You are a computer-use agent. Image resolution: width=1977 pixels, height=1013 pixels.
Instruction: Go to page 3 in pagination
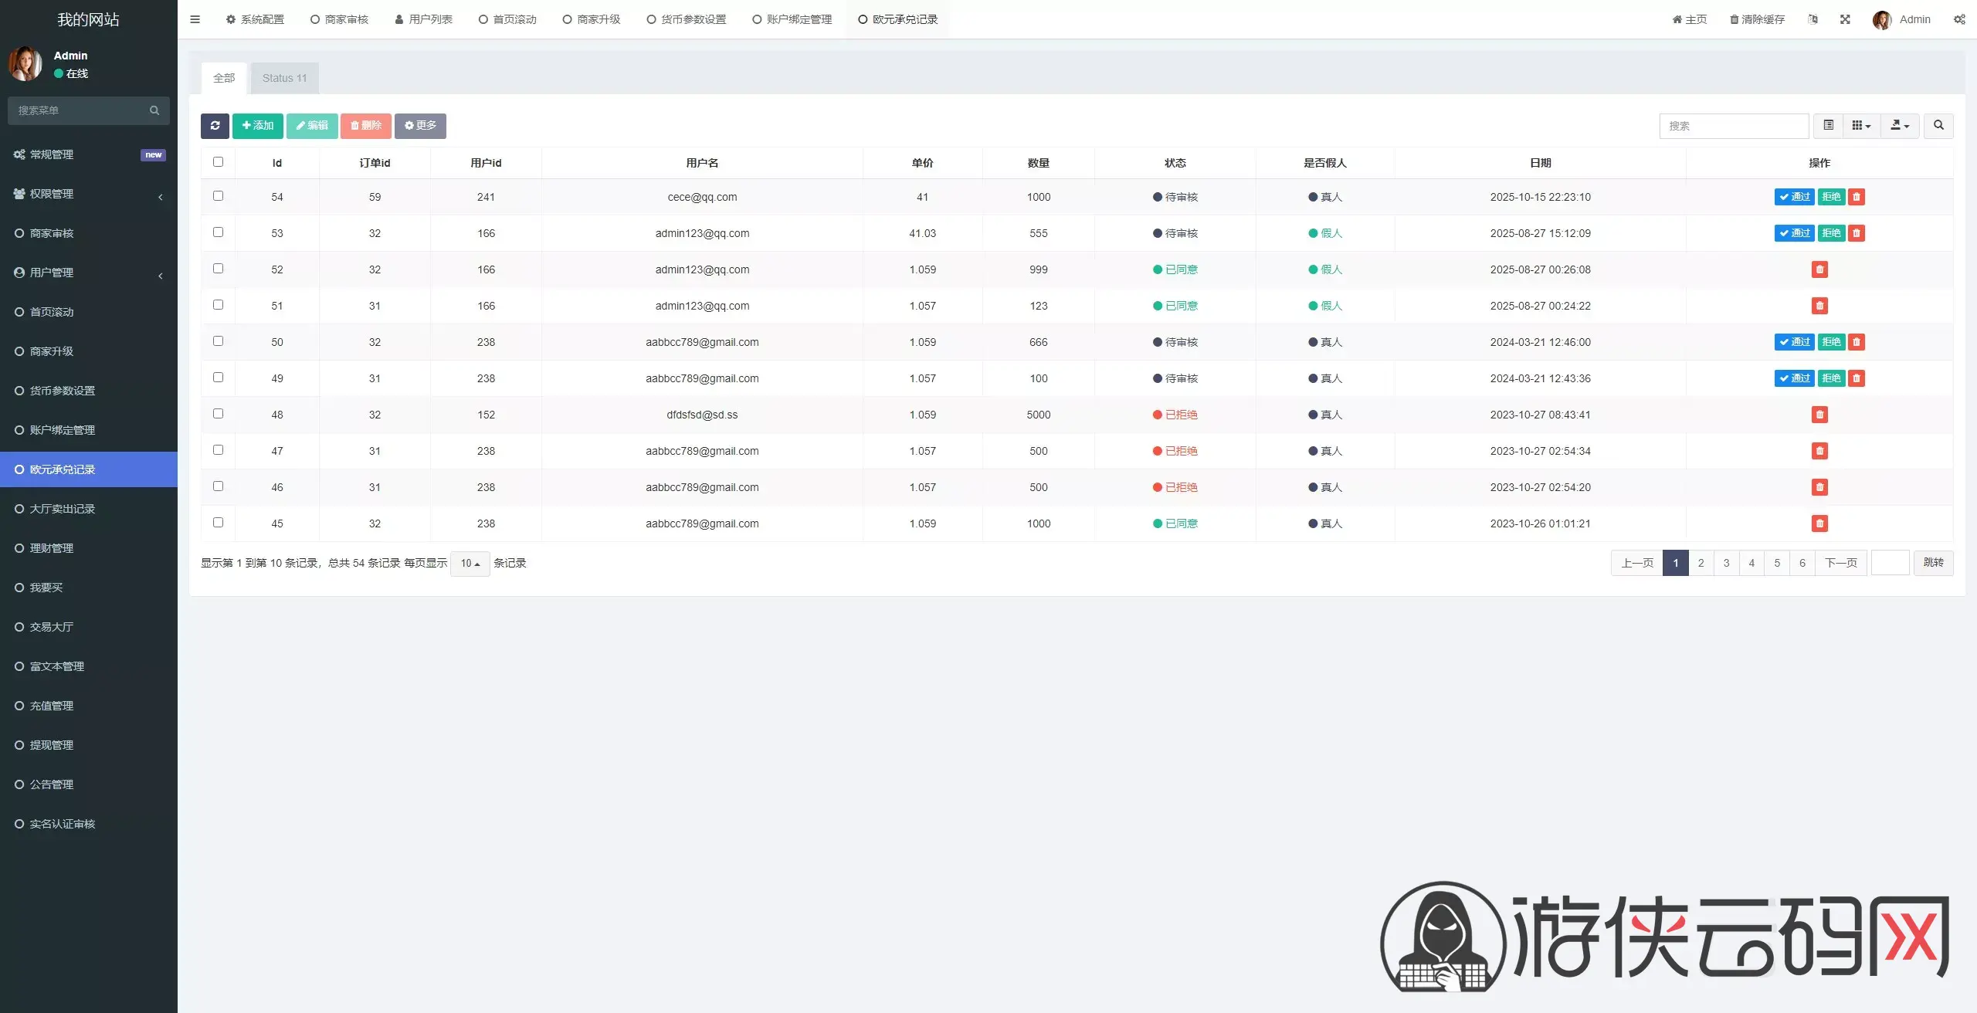tap(1726, 563)
